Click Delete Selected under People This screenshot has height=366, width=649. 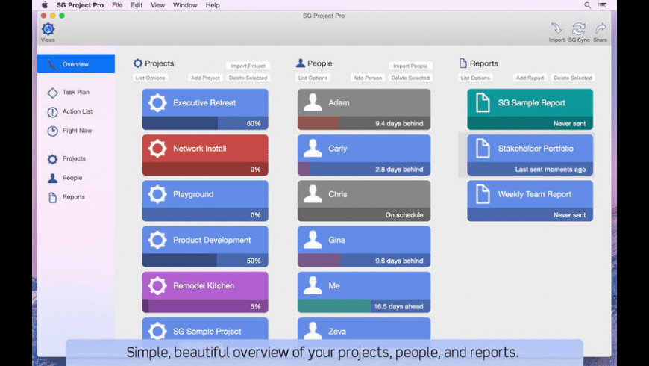[x=410, y=78]
